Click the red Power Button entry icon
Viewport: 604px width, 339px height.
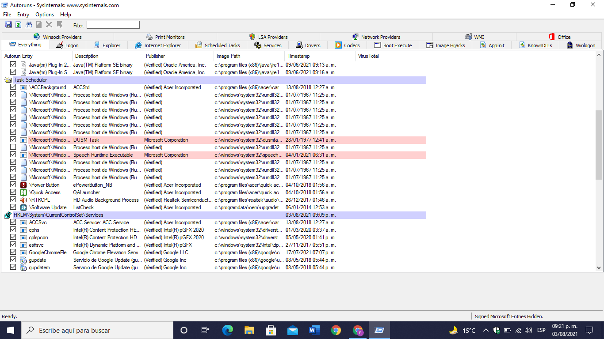coord(23,185)
